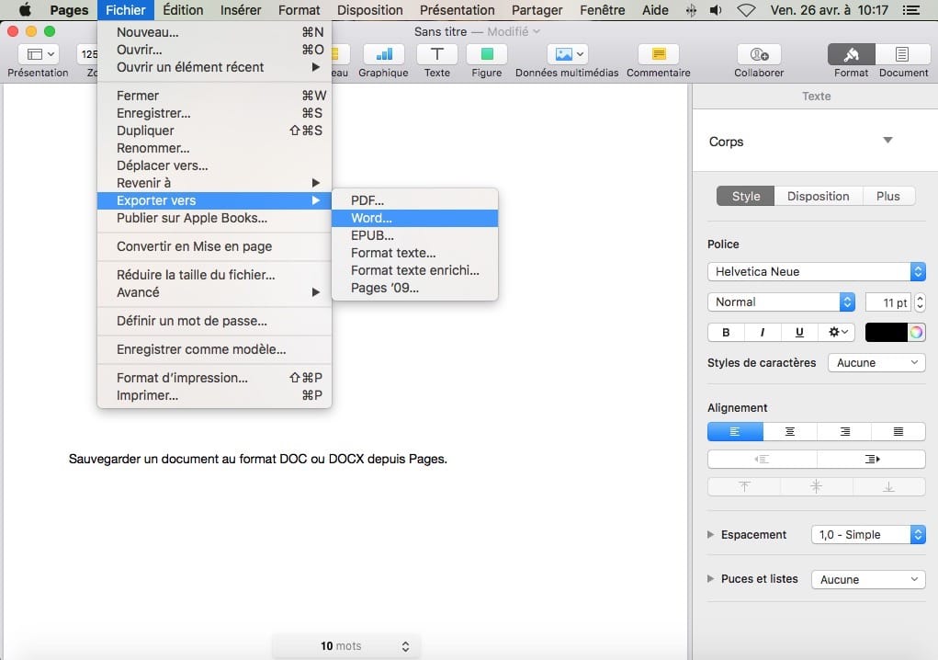Open the Notification Center list icon

(x=911, y=10)
